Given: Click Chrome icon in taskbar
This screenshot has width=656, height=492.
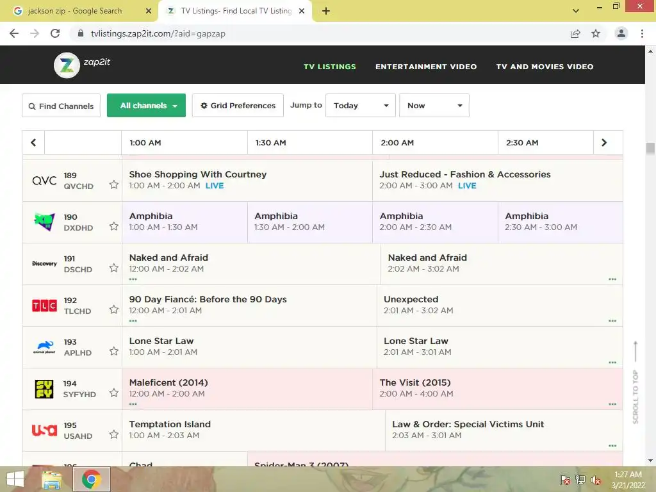Looking at the screenshot, I should click(92, 479).
